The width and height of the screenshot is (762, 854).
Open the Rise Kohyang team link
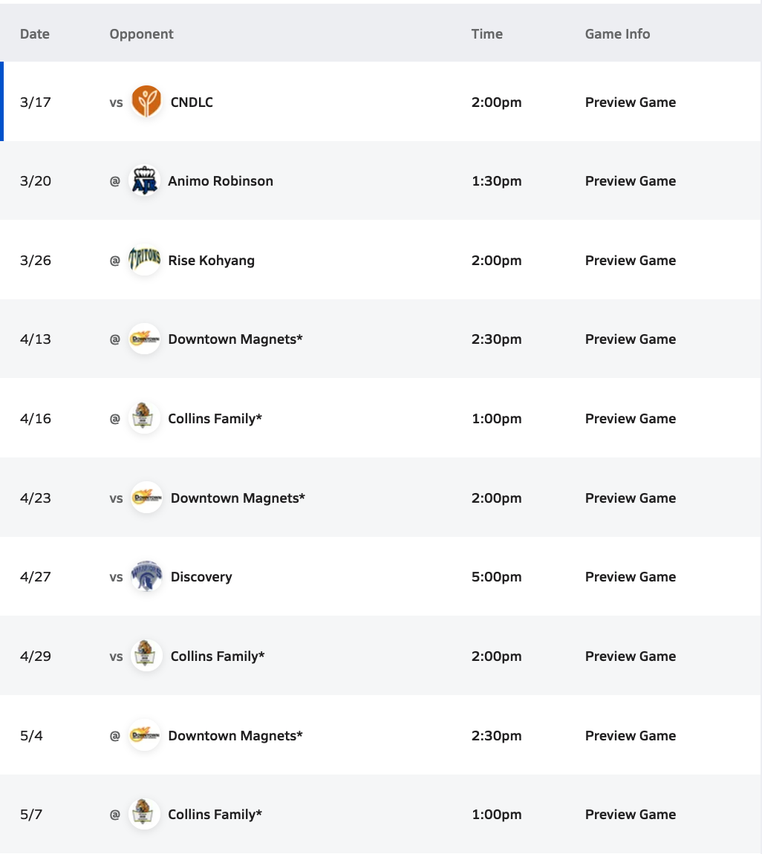(212, 261)
